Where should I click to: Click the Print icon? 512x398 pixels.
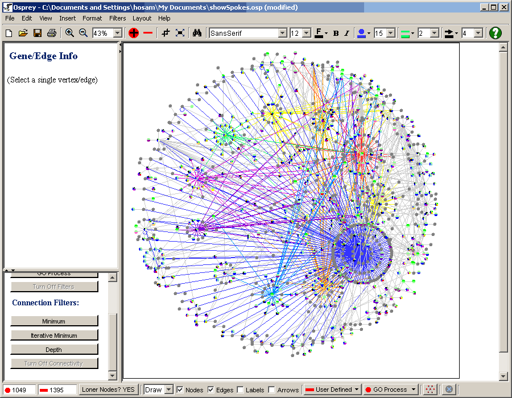(52, 33)
